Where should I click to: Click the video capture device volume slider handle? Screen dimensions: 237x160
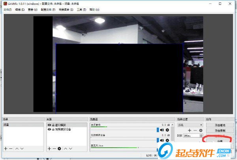(158, 140)
